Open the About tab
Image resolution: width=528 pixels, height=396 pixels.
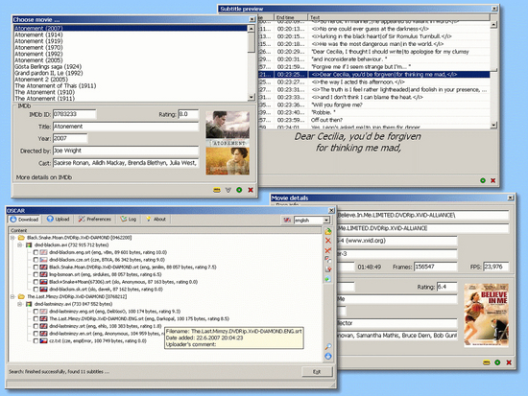pyautogui.click(x=156, y=219)
